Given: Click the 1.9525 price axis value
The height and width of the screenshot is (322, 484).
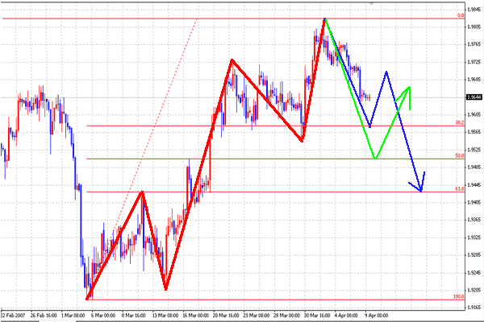Looking at the screenshot, I should (474, 150).
